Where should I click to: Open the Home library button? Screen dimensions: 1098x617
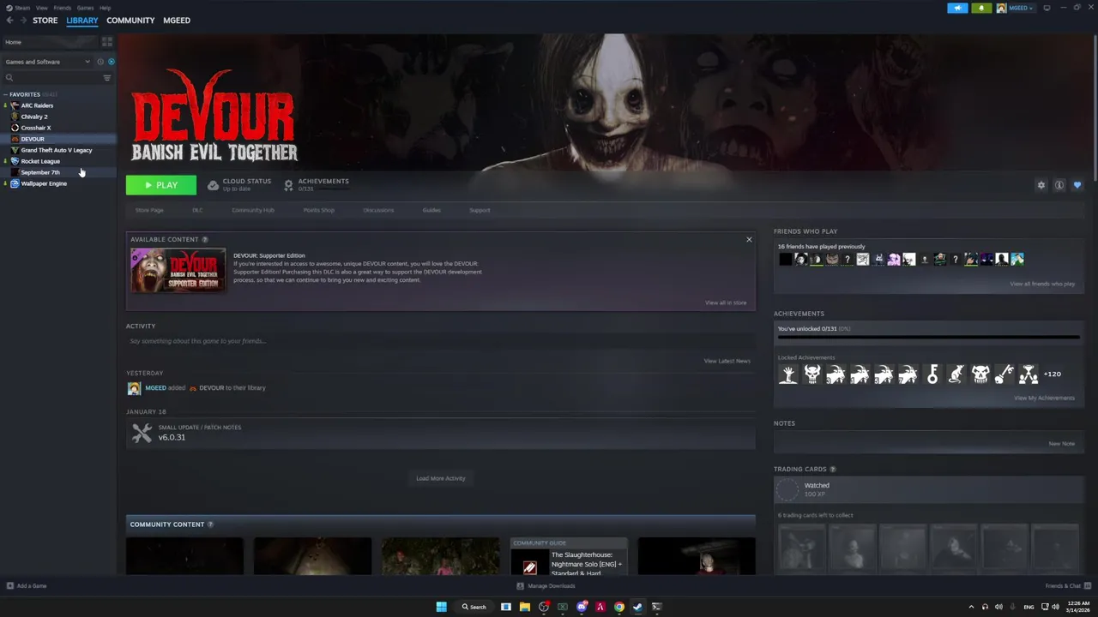click(50, 42)
